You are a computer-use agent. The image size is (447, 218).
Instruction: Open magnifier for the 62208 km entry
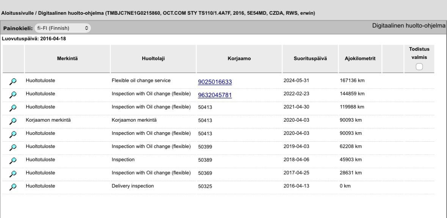(13, 147)
